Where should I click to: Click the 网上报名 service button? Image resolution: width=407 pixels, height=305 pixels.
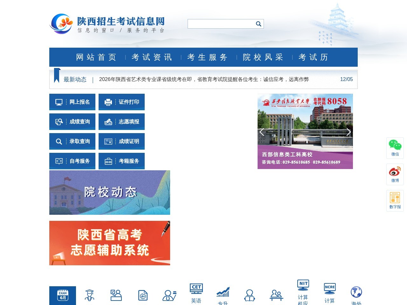click(x=72, y=102)
